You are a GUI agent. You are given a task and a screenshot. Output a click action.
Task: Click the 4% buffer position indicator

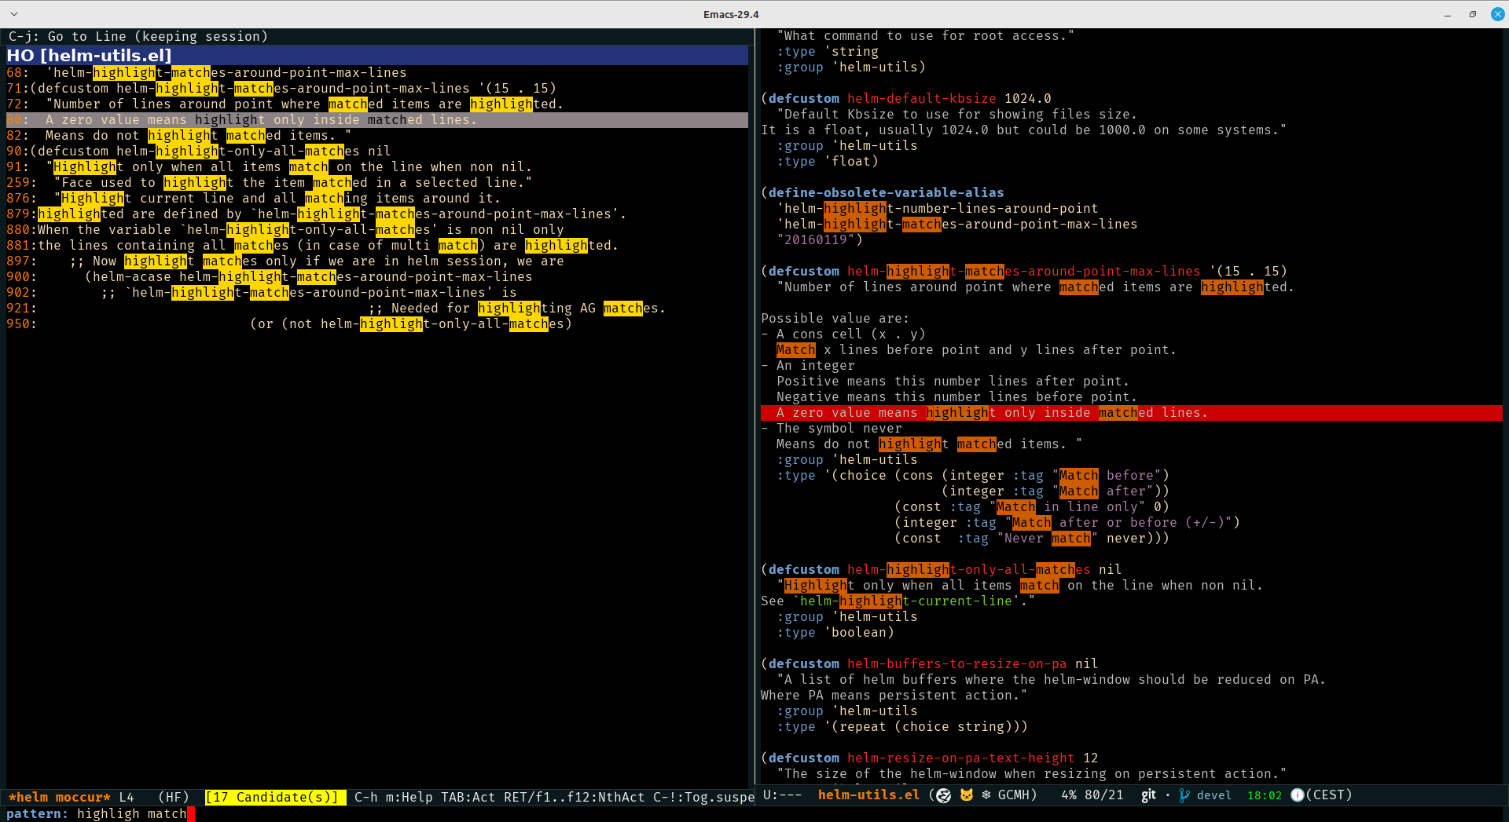1069,795
